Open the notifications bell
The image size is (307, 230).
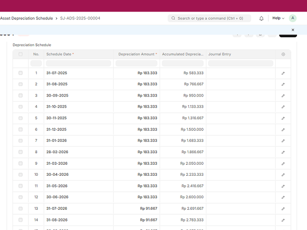pos(261,18)
